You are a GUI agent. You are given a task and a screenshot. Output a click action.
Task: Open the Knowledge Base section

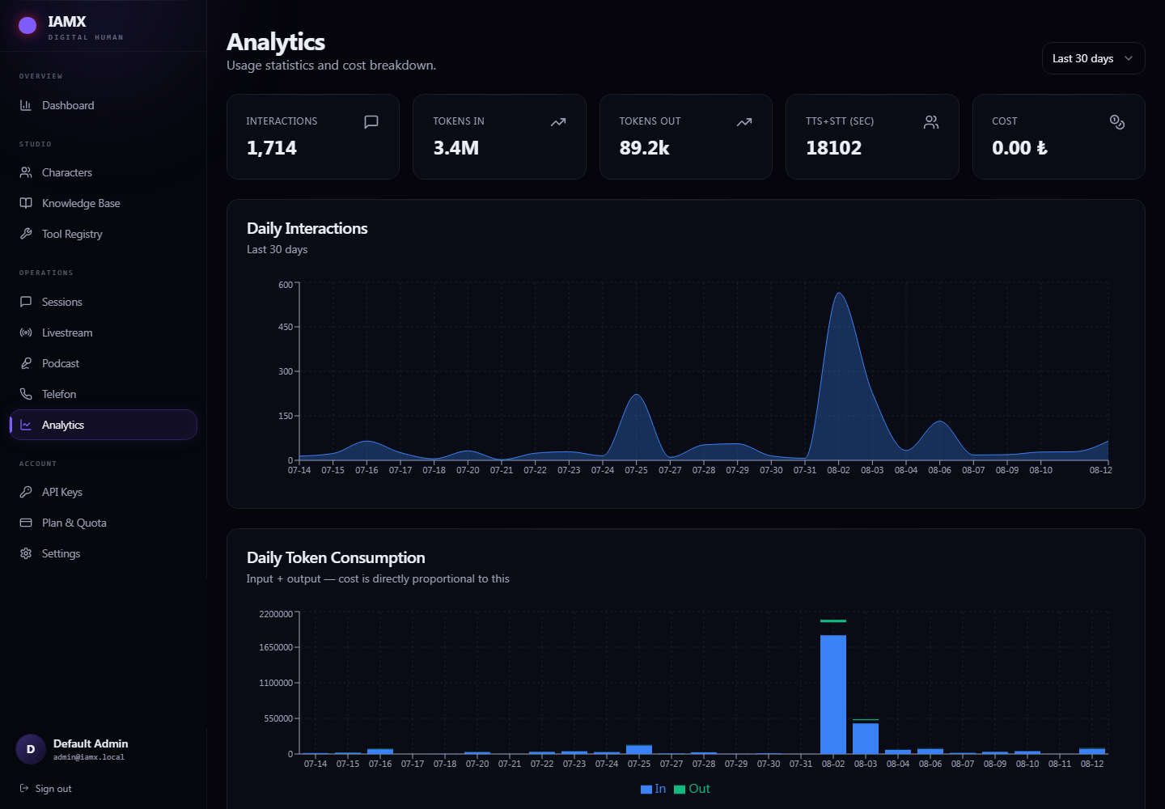coord(103,203)
